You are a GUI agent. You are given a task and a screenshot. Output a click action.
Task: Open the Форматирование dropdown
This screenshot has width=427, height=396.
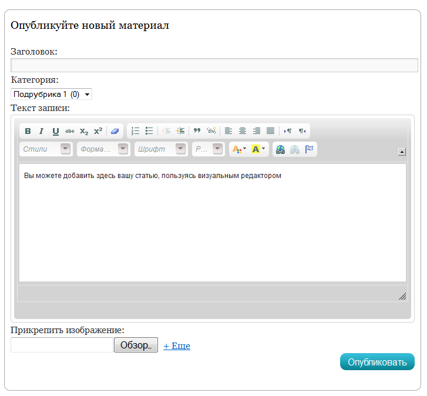(103, 149)
